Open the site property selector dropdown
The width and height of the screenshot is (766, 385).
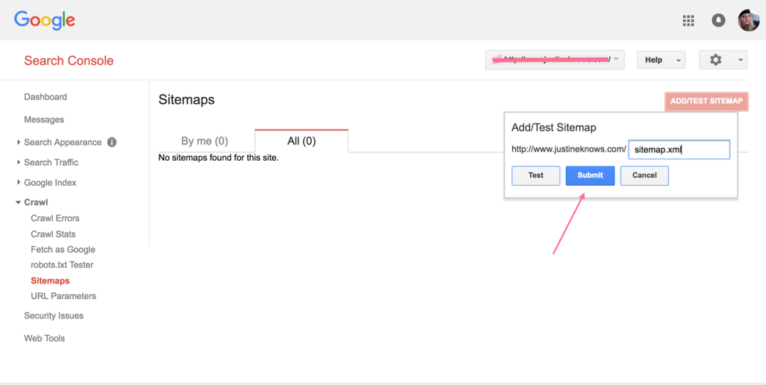[554, 60]
